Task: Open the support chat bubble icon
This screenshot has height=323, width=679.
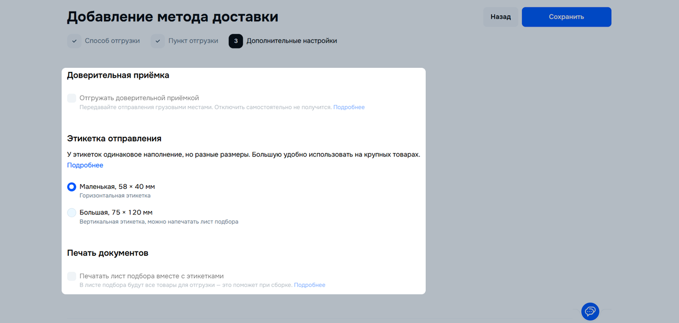Action: click(590, 312)
